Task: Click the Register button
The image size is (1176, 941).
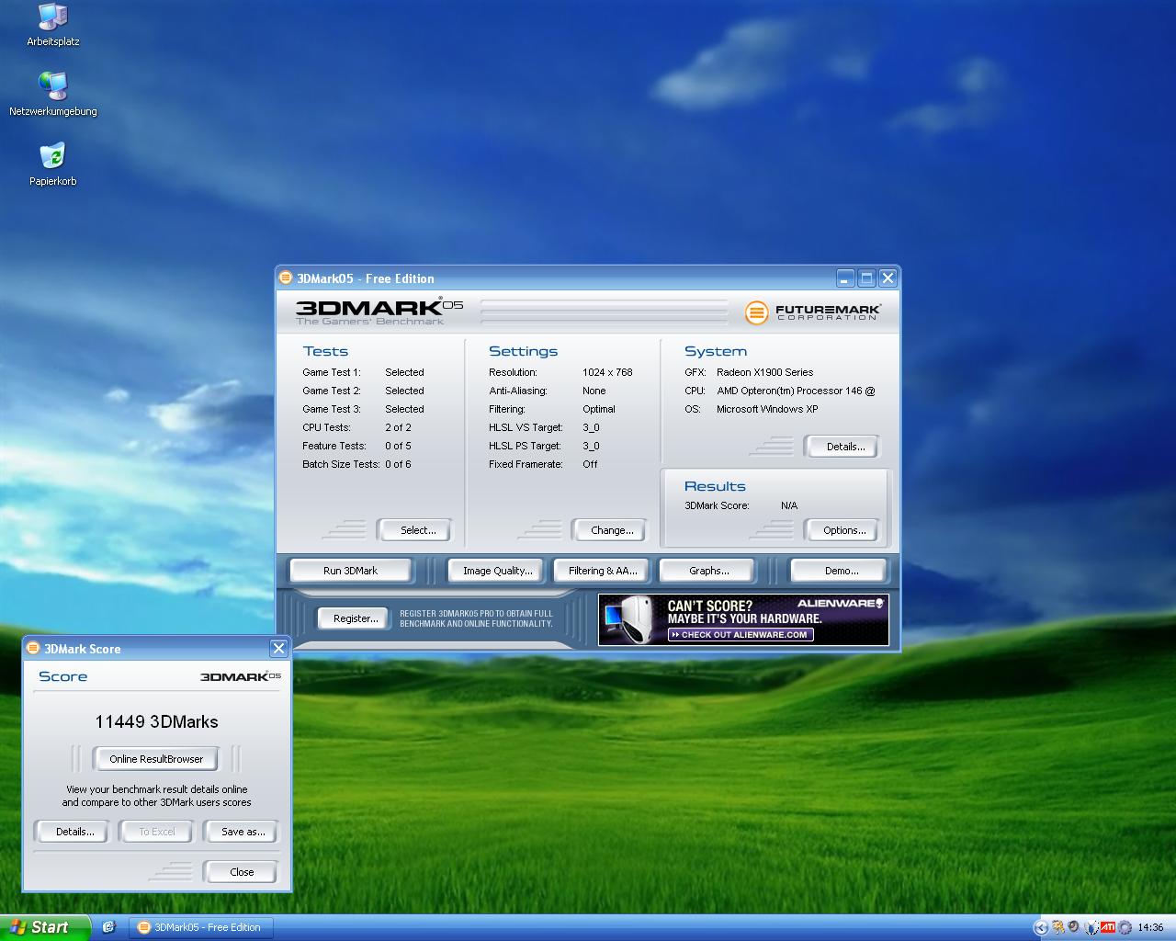Action: click(x=355, y=618)
